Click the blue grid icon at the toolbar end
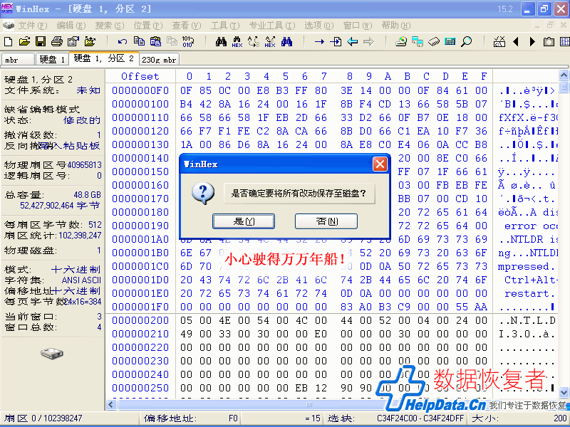Image resolution: width=570 pixels, height=427 pixels. [565, 42]
